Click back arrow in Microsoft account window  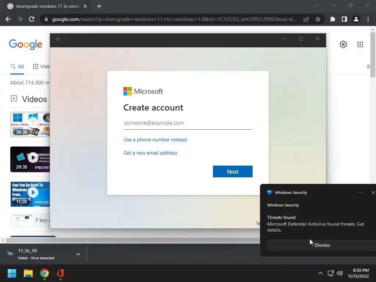point(59,39)
